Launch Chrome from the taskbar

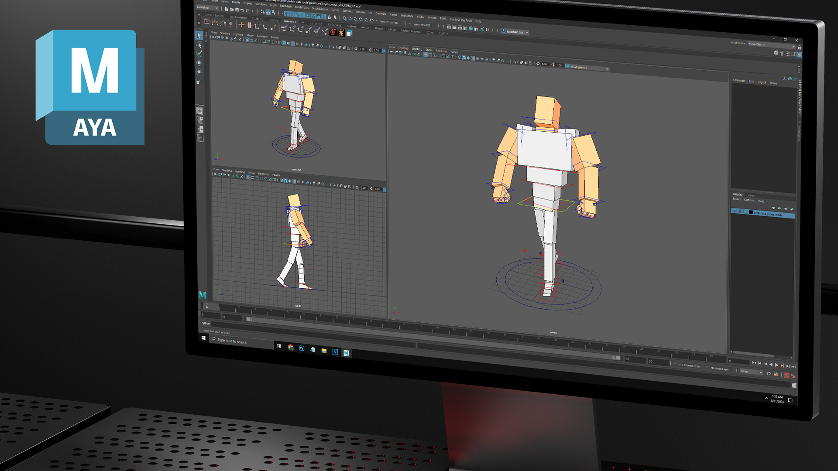click(291, 347)
